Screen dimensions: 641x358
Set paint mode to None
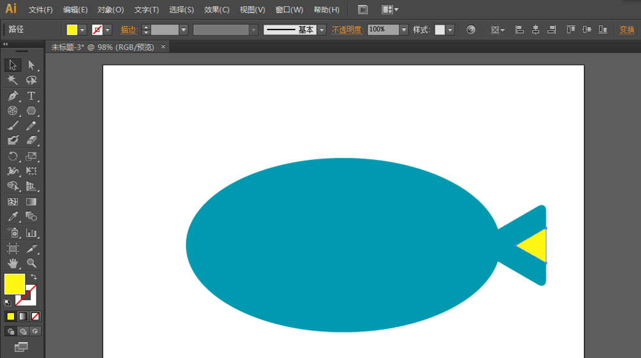35,316
